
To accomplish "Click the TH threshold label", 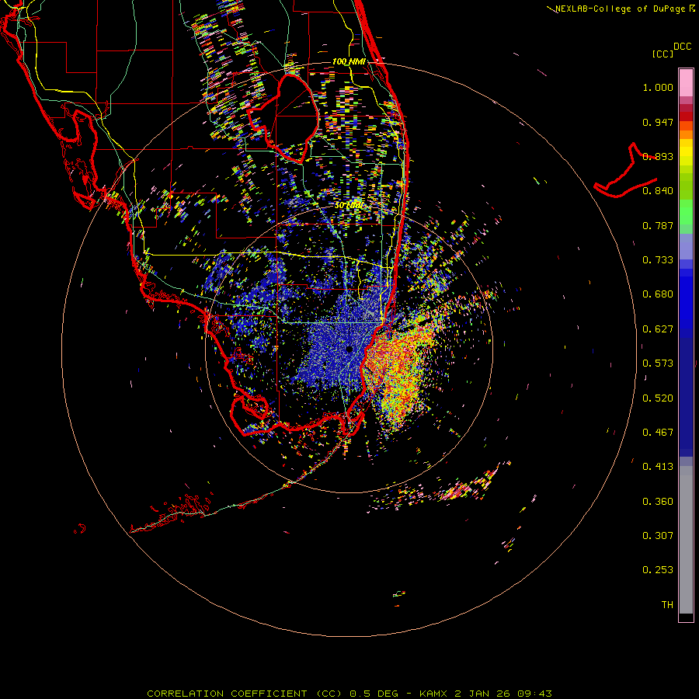I will [x=667, y=605].
